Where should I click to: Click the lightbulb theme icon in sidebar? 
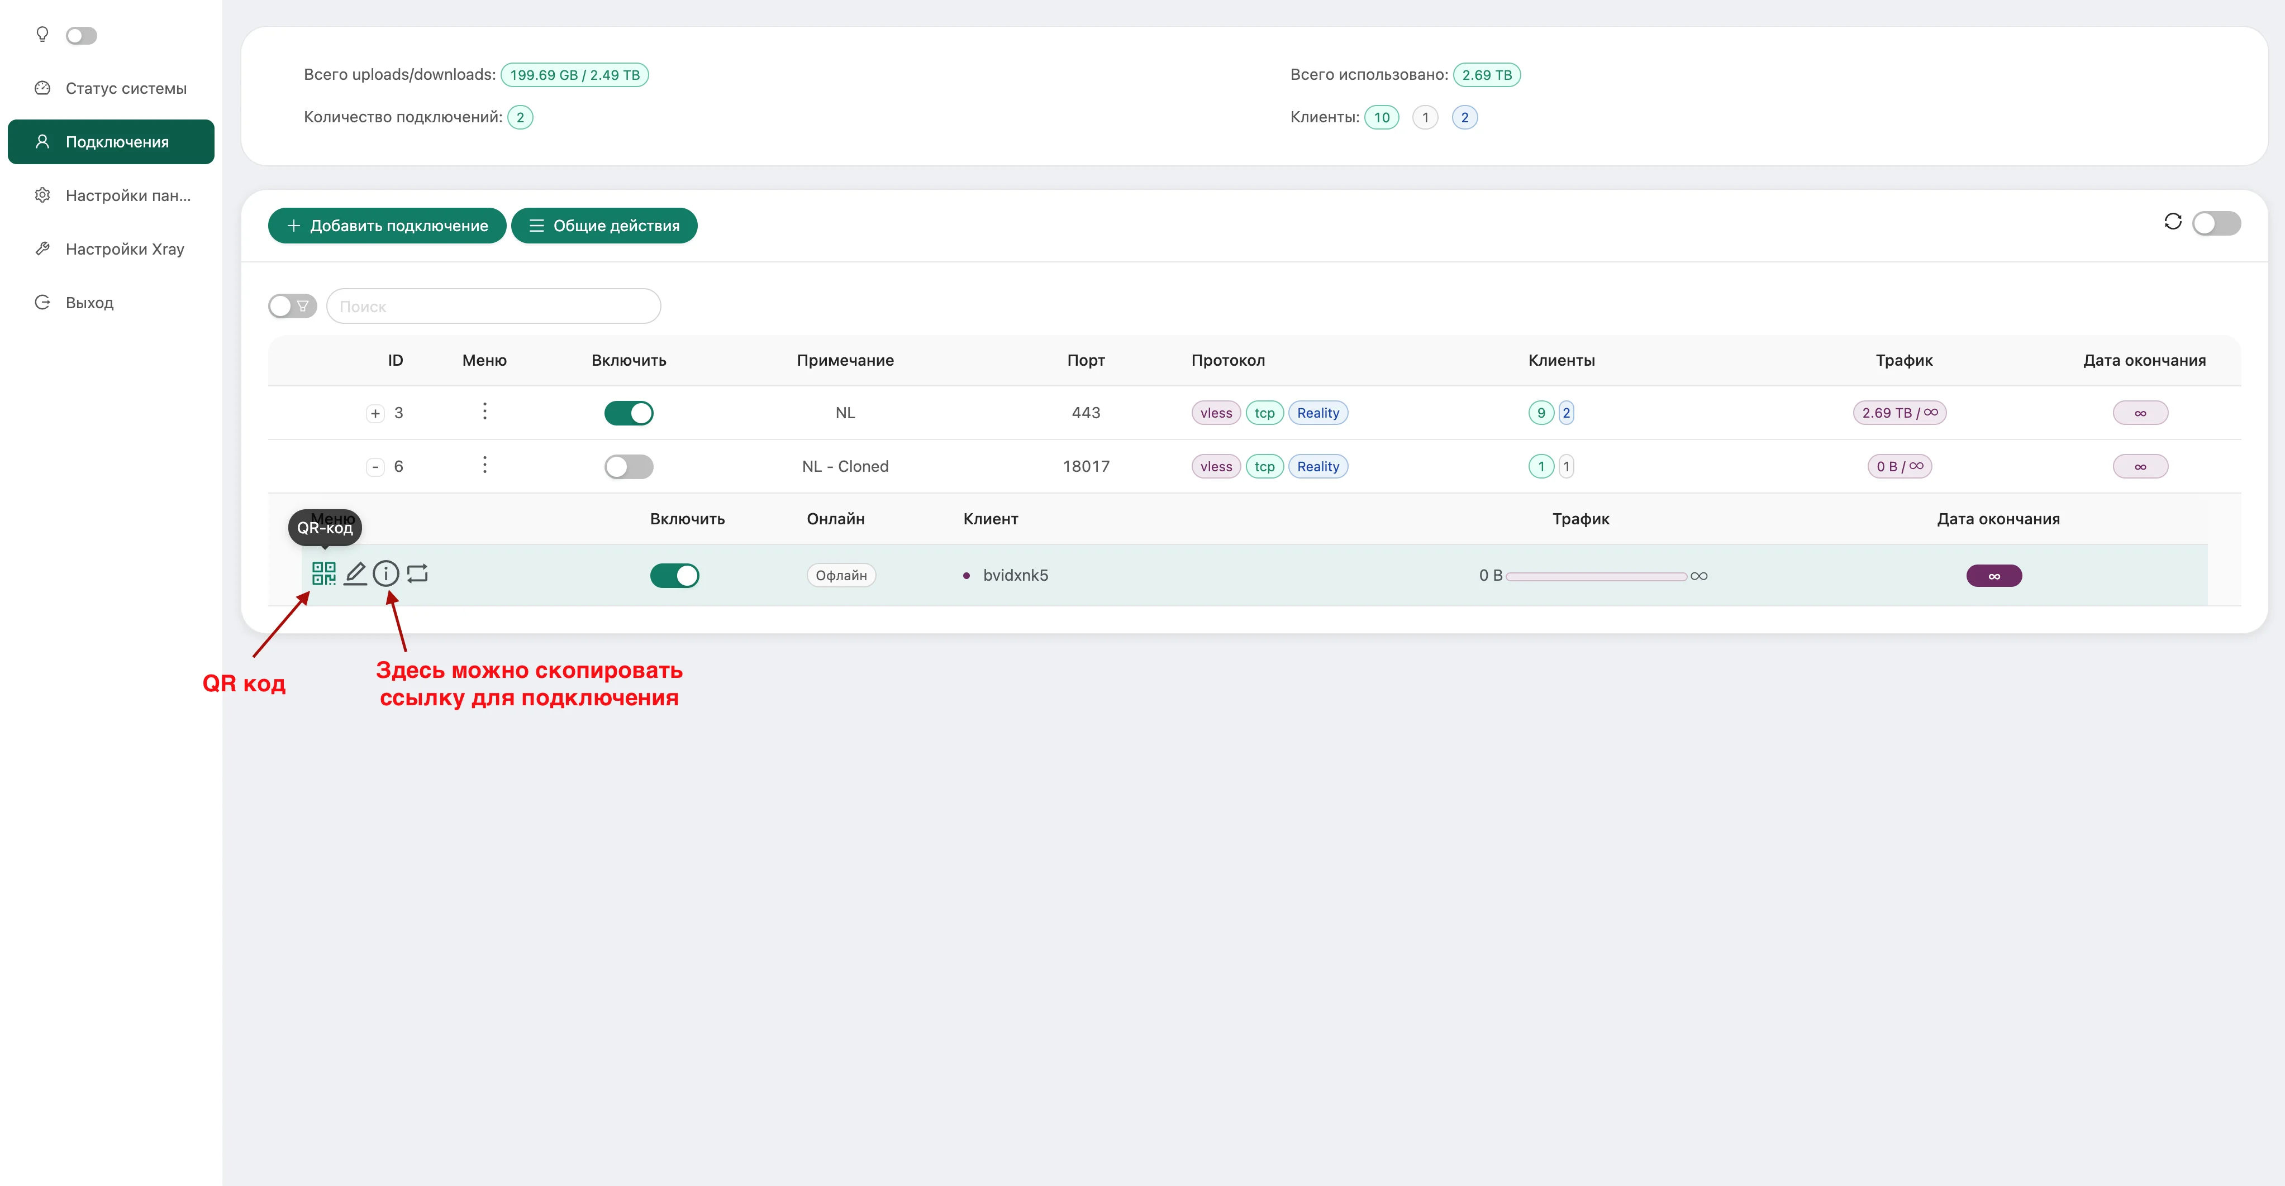coord(42,35)
